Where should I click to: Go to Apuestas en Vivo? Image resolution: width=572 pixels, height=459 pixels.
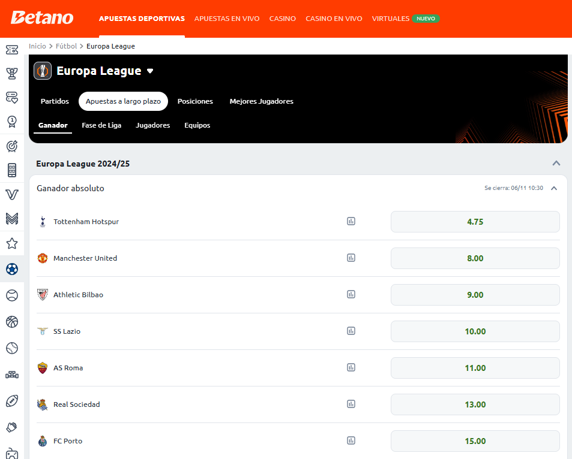pos(227,19)
